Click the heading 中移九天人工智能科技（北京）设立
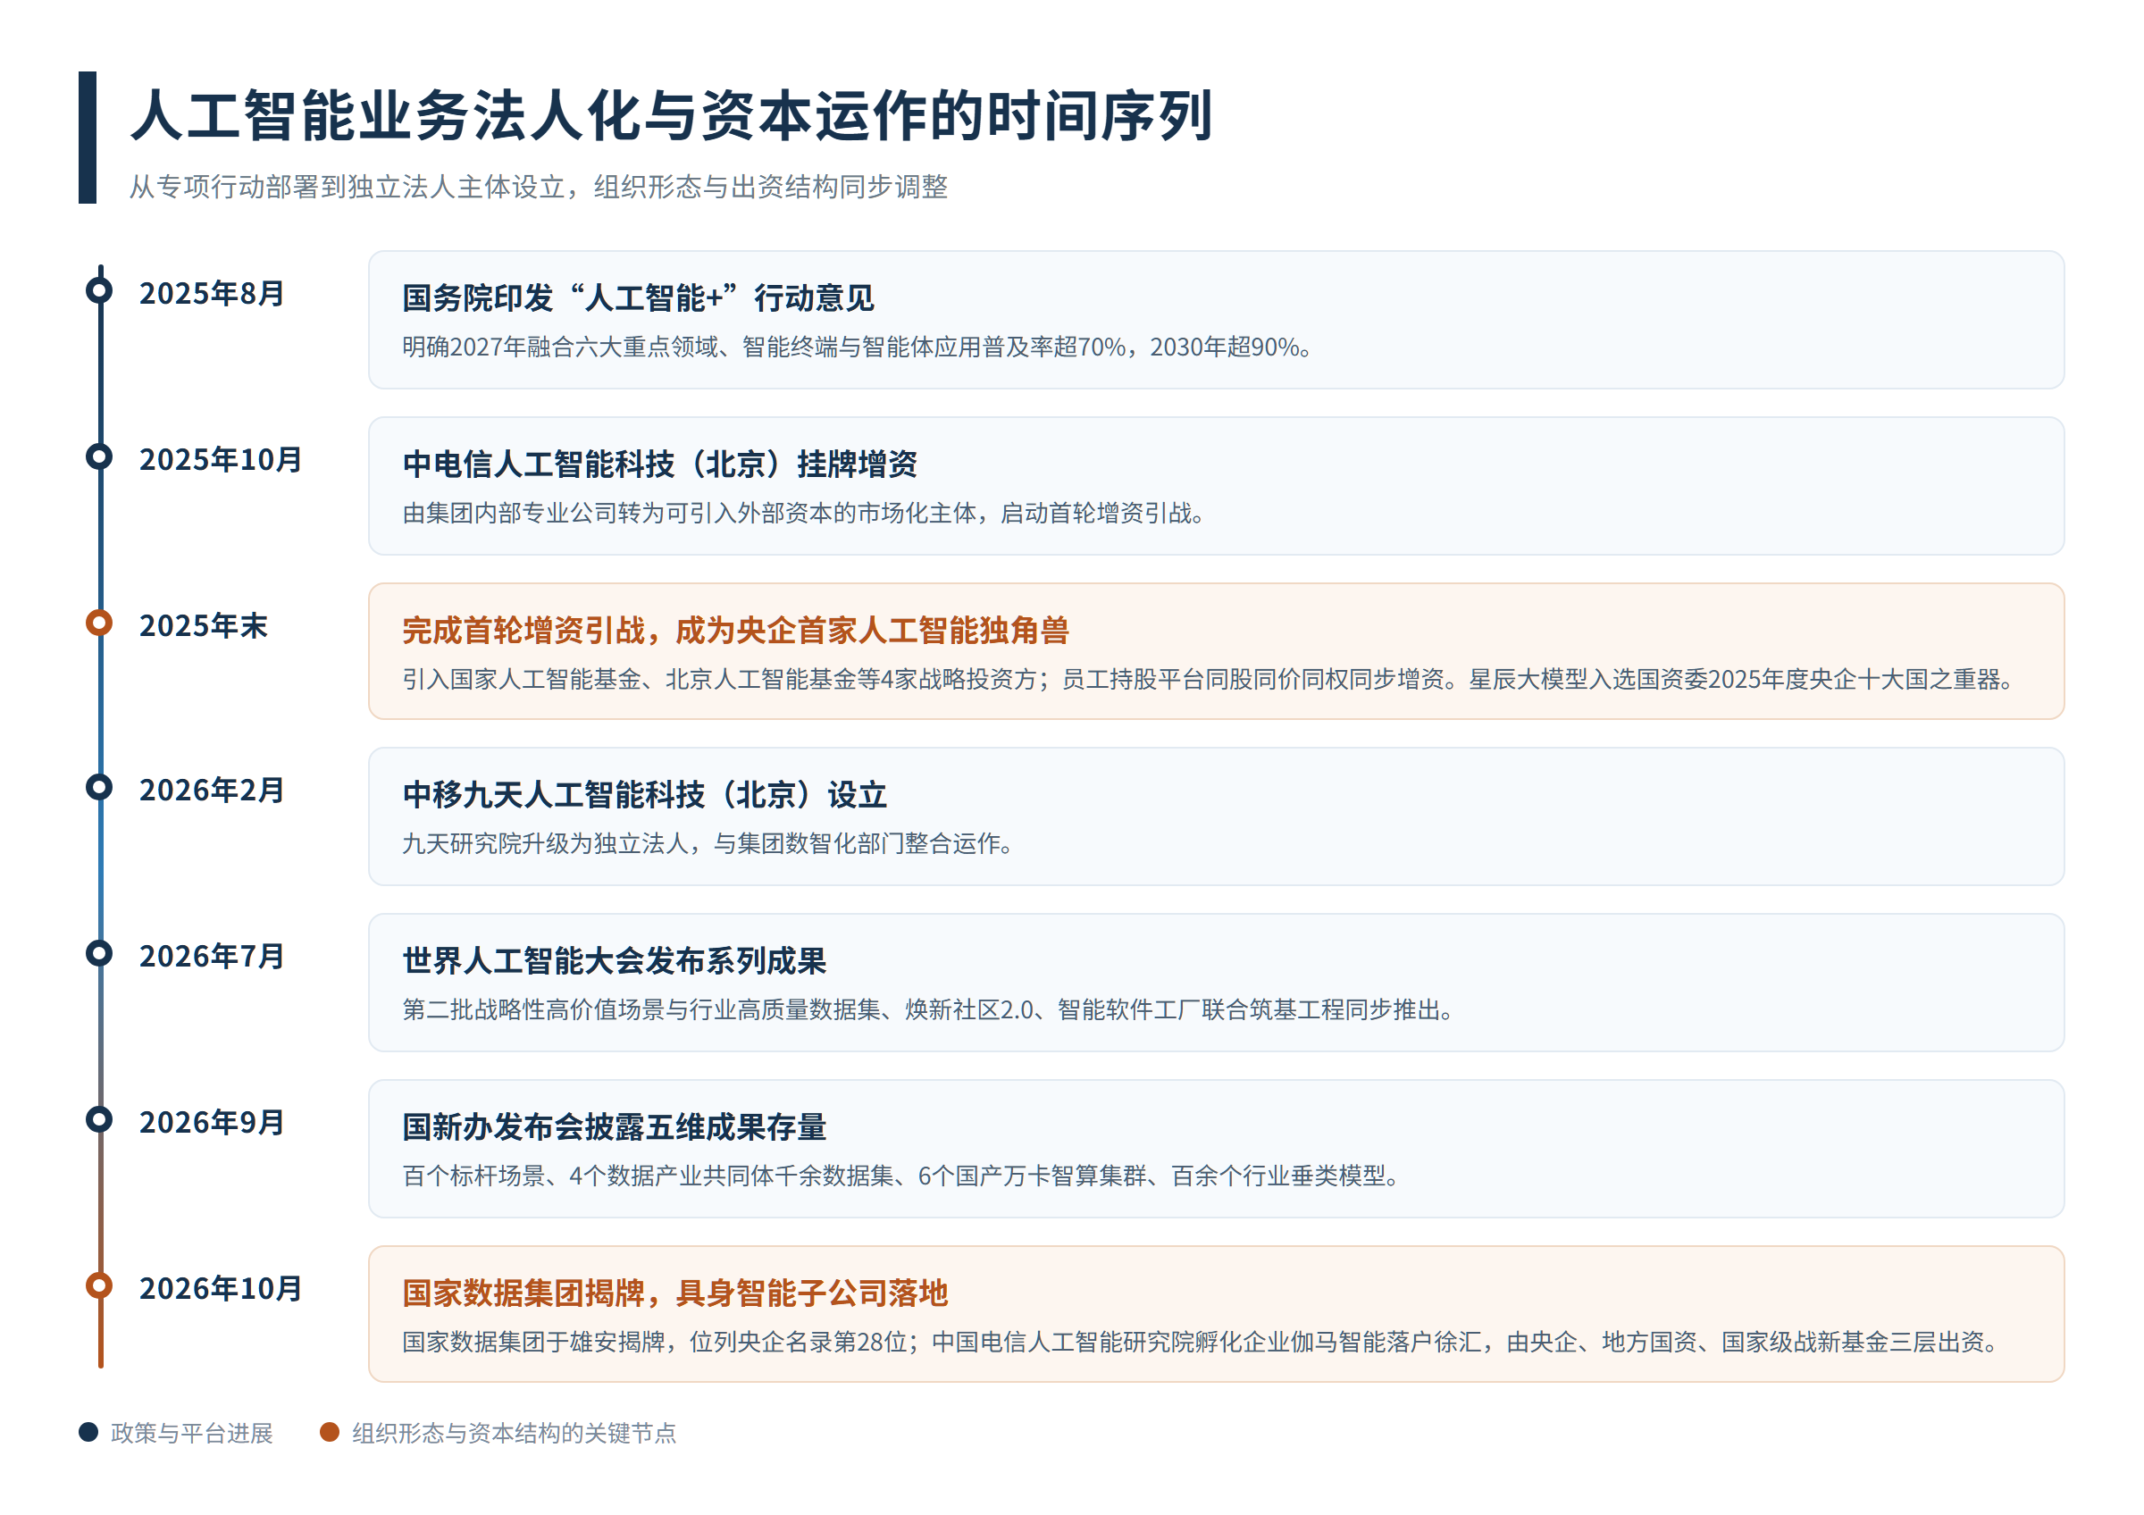Screen dimensions: 2144x1515 [645, 794]
